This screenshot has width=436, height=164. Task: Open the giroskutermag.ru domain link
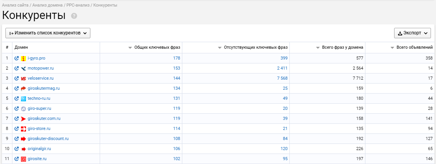coord(44,89)
